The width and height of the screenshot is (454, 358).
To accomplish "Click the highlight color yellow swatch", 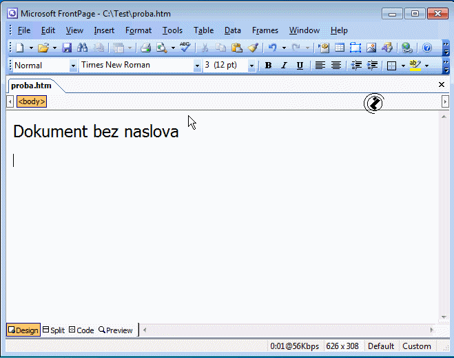I will [414, 66].
